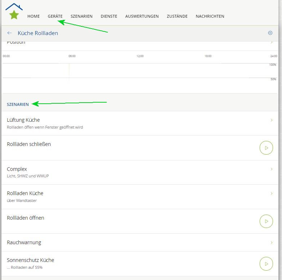Start the Sonnenschutz Küche scenario

point(266,264)
